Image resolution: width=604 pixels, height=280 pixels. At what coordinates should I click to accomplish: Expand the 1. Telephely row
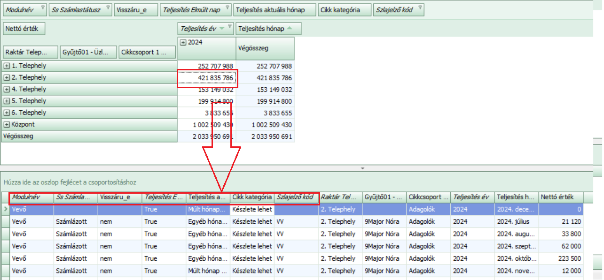coord(7,66)
